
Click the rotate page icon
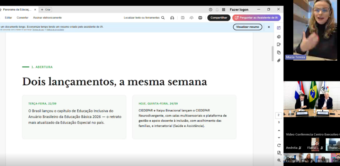coord(279,145)
